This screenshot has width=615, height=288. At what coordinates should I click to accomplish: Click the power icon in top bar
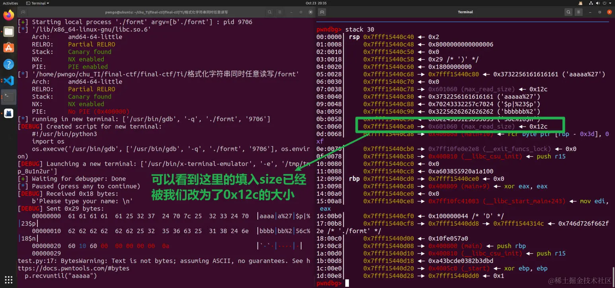click(605, 3)
